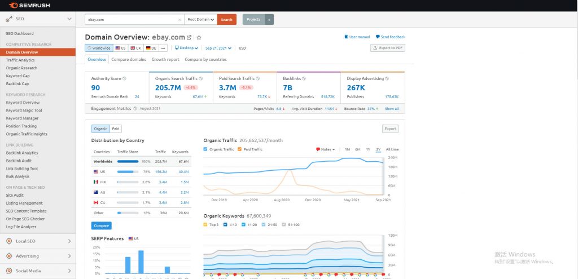The image size is (578, 279).
Task: Clear the domain search field with the X icon
Action: [180, 20]
